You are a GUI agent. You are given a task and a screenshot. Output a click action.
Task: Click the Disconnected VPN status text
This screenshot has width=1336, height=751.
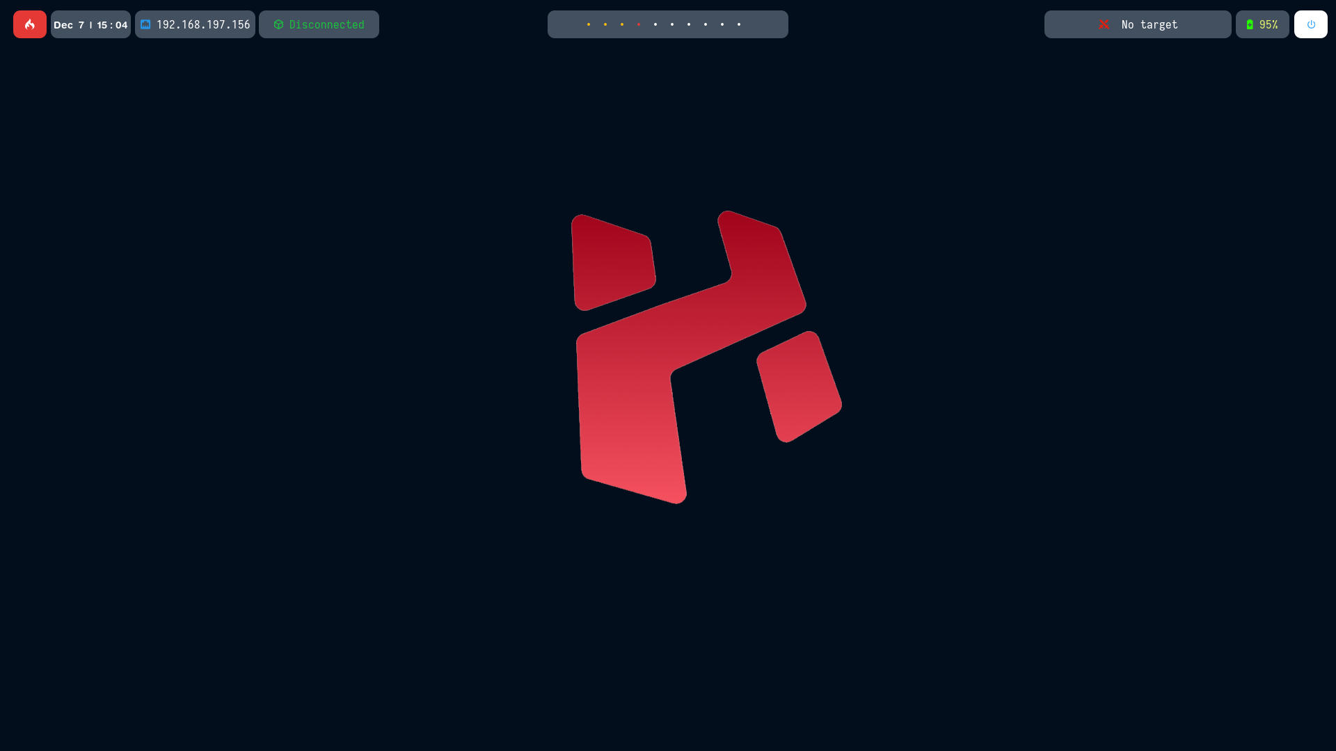click(x=326, y=24)
